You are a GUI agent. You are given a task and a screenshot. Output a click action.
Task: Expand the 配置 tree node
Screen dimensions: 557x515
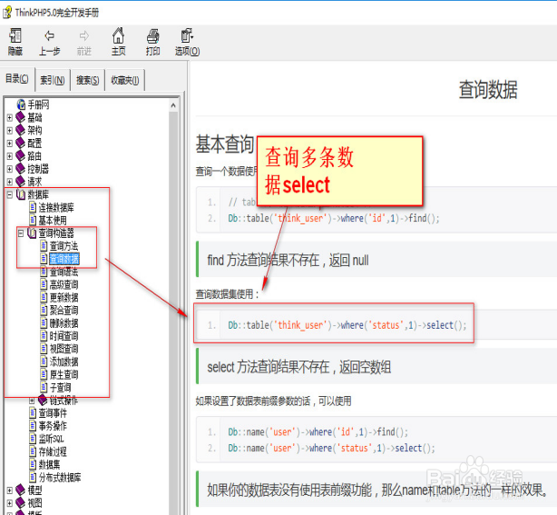click(x=10, y=144)
